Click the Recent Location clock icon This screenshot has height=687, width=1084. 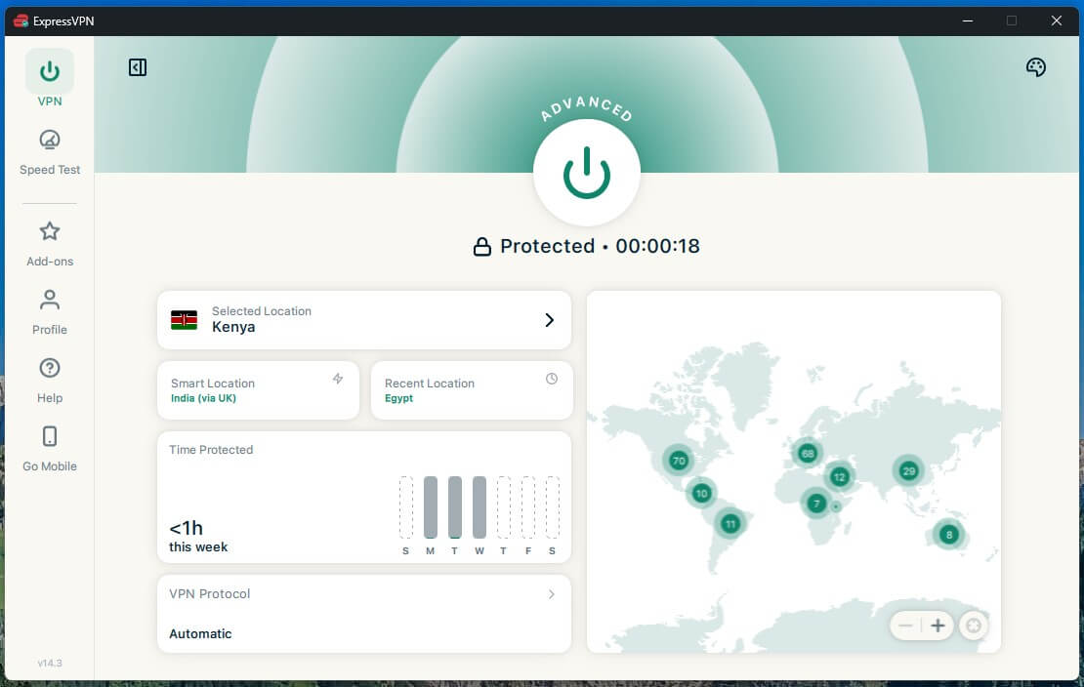coord(552,379)
